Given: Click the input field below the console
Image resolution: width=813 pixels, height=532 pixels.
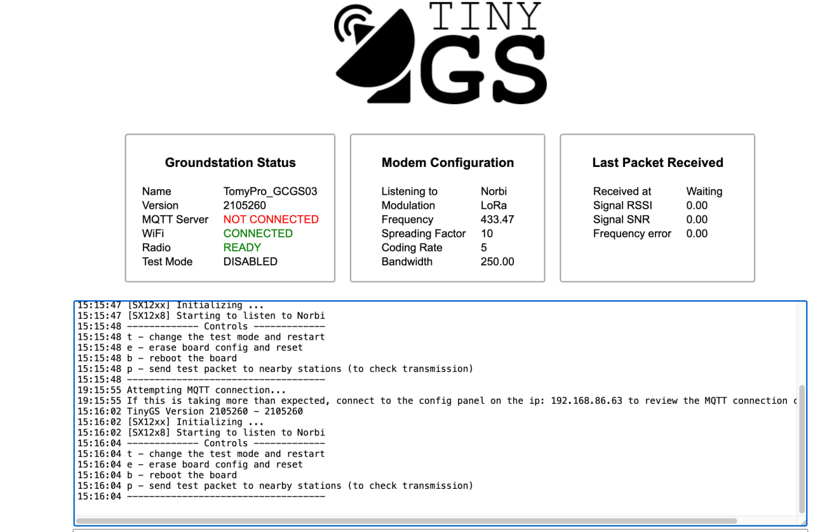Looking at the screenshot, I should click(438, 530).
